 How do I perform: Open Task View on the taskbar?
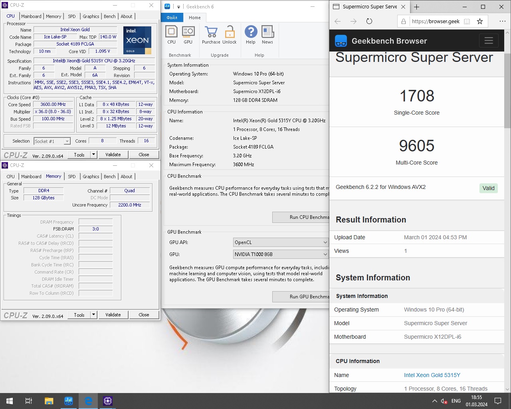point(29,401)
